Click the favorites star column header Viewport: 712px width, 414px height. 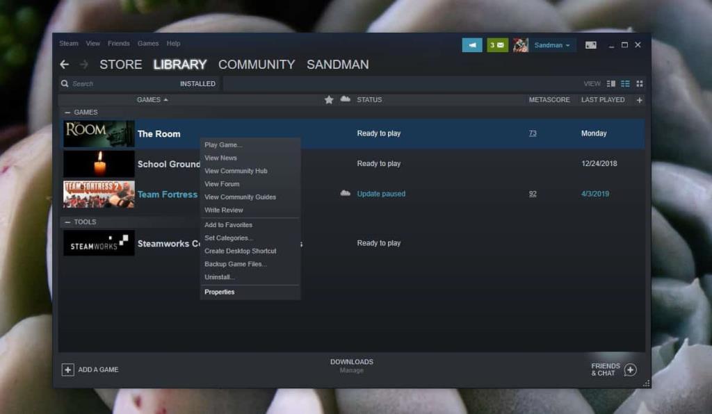point(329,99)
